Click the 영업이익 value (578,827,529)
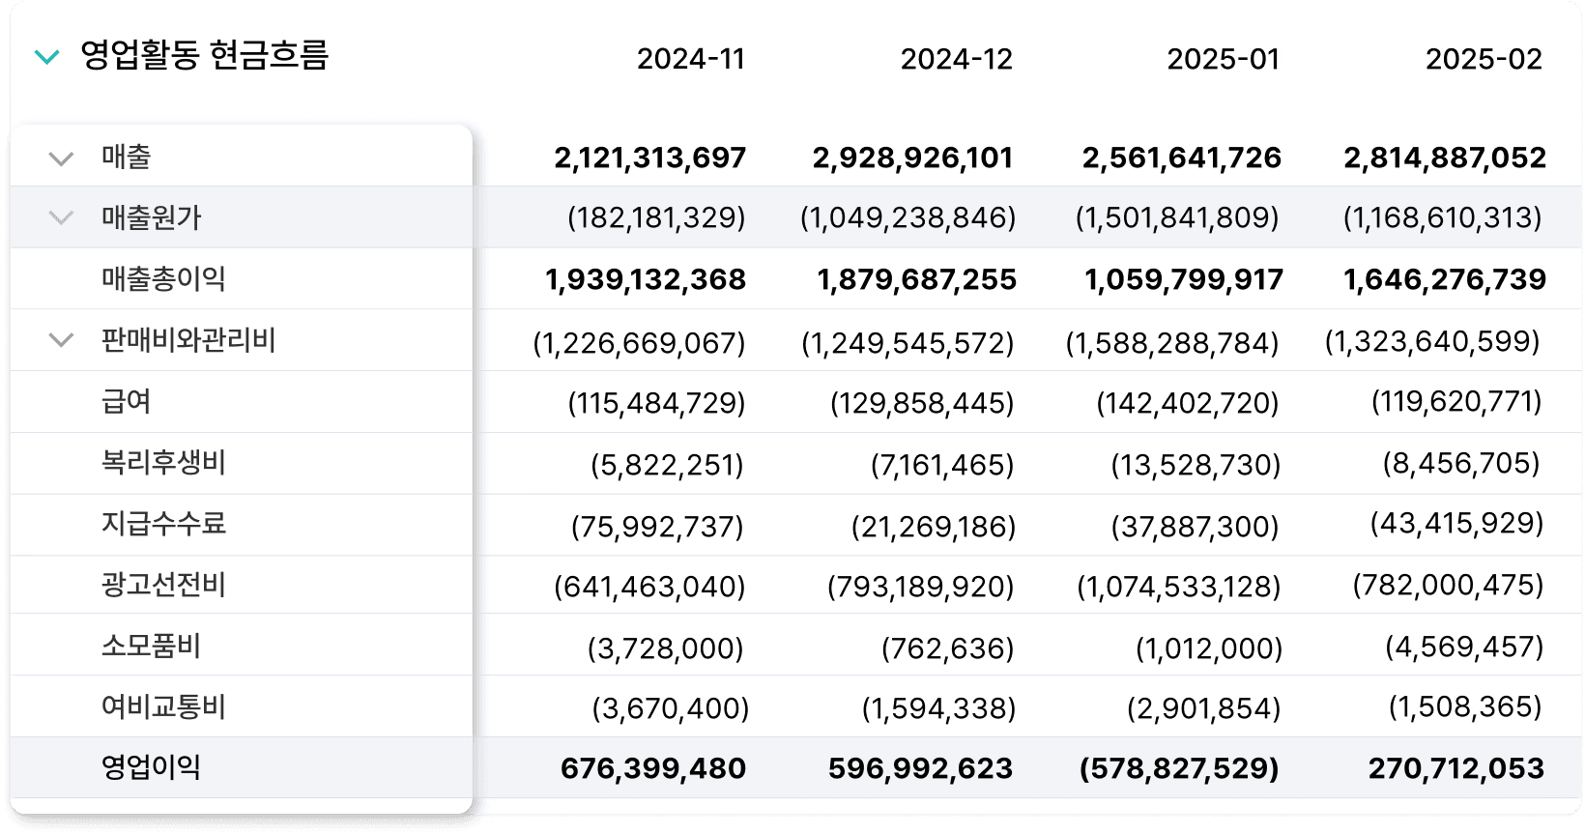The height and width of the screenshot is (835, 1585). tap(1179, 768)
